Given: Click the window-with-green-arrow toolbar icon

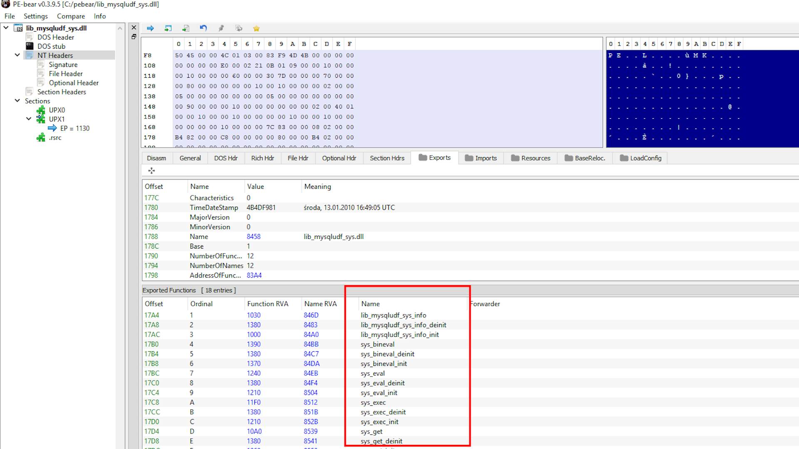Looking at the screenshot, I should tap(168, 28).
